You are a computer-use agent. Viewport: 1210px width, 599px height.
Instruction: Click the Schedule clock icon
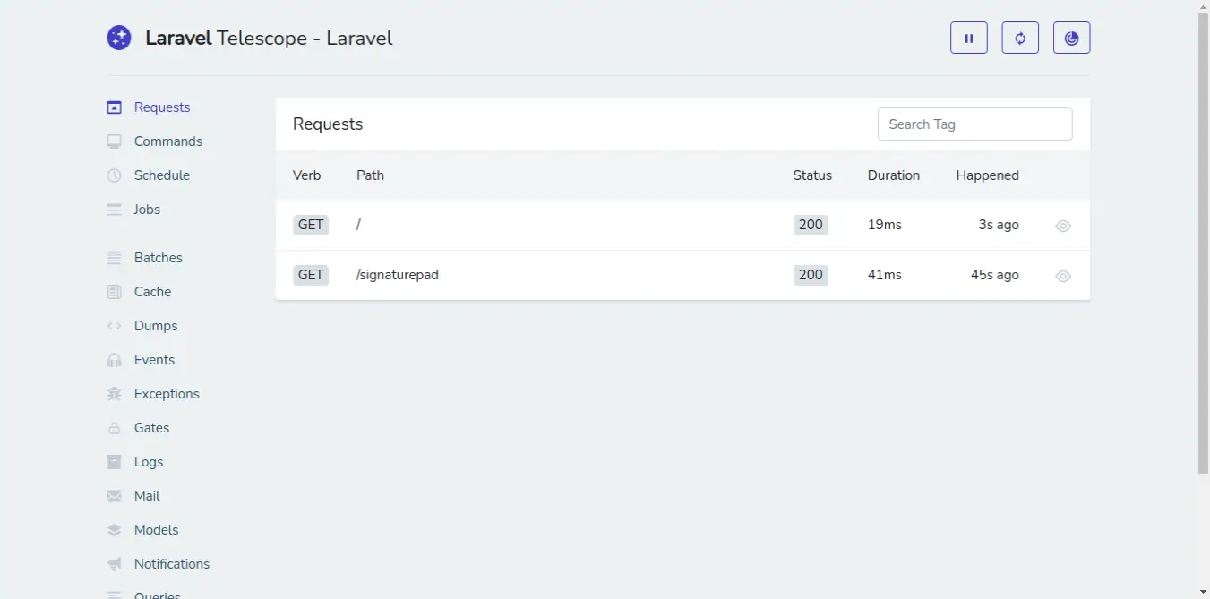point(114,175)
